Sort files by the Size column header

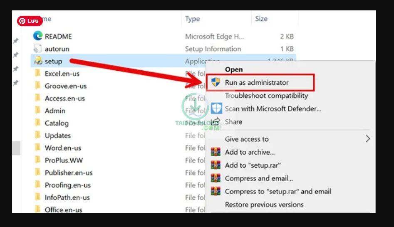click(261, 19)
